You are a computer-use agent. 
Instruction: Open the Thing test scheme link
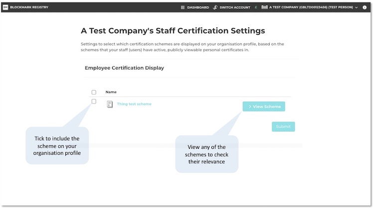coord(134,104)
